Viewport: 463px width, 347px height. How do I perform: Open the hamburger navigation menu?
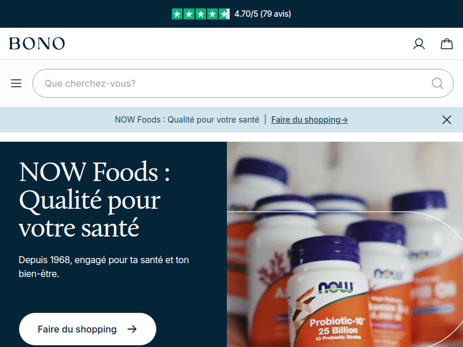point(16,83)
